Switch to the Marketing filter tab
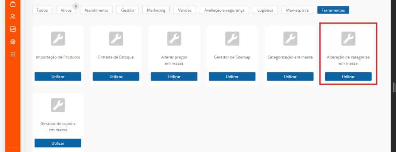The image size is (396, 152). pos(156,10)
